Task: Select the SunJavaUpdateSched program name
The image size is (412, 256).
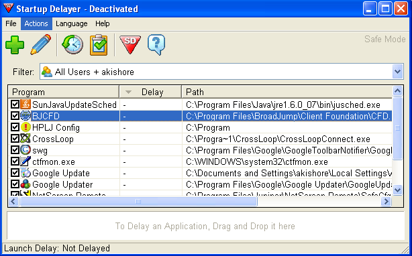Action: (x=74, y=105)
